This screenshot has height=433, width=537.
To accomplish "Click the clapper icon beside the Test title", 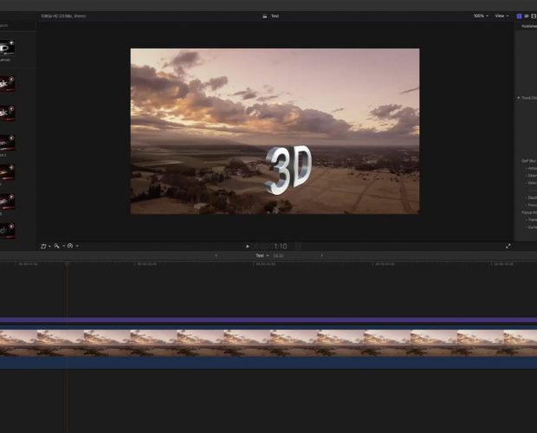I will 265,16.
